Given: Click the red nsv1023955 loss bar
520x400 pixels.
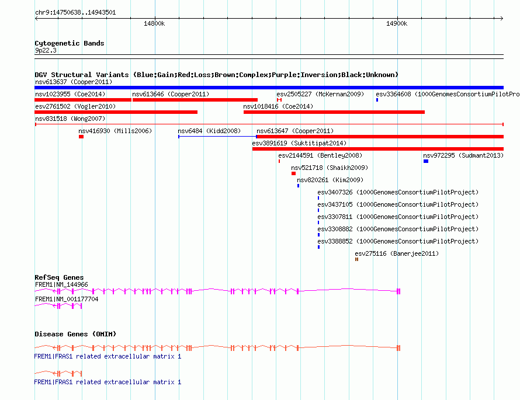Looking at the screenshot, I should tap(83, 100).
